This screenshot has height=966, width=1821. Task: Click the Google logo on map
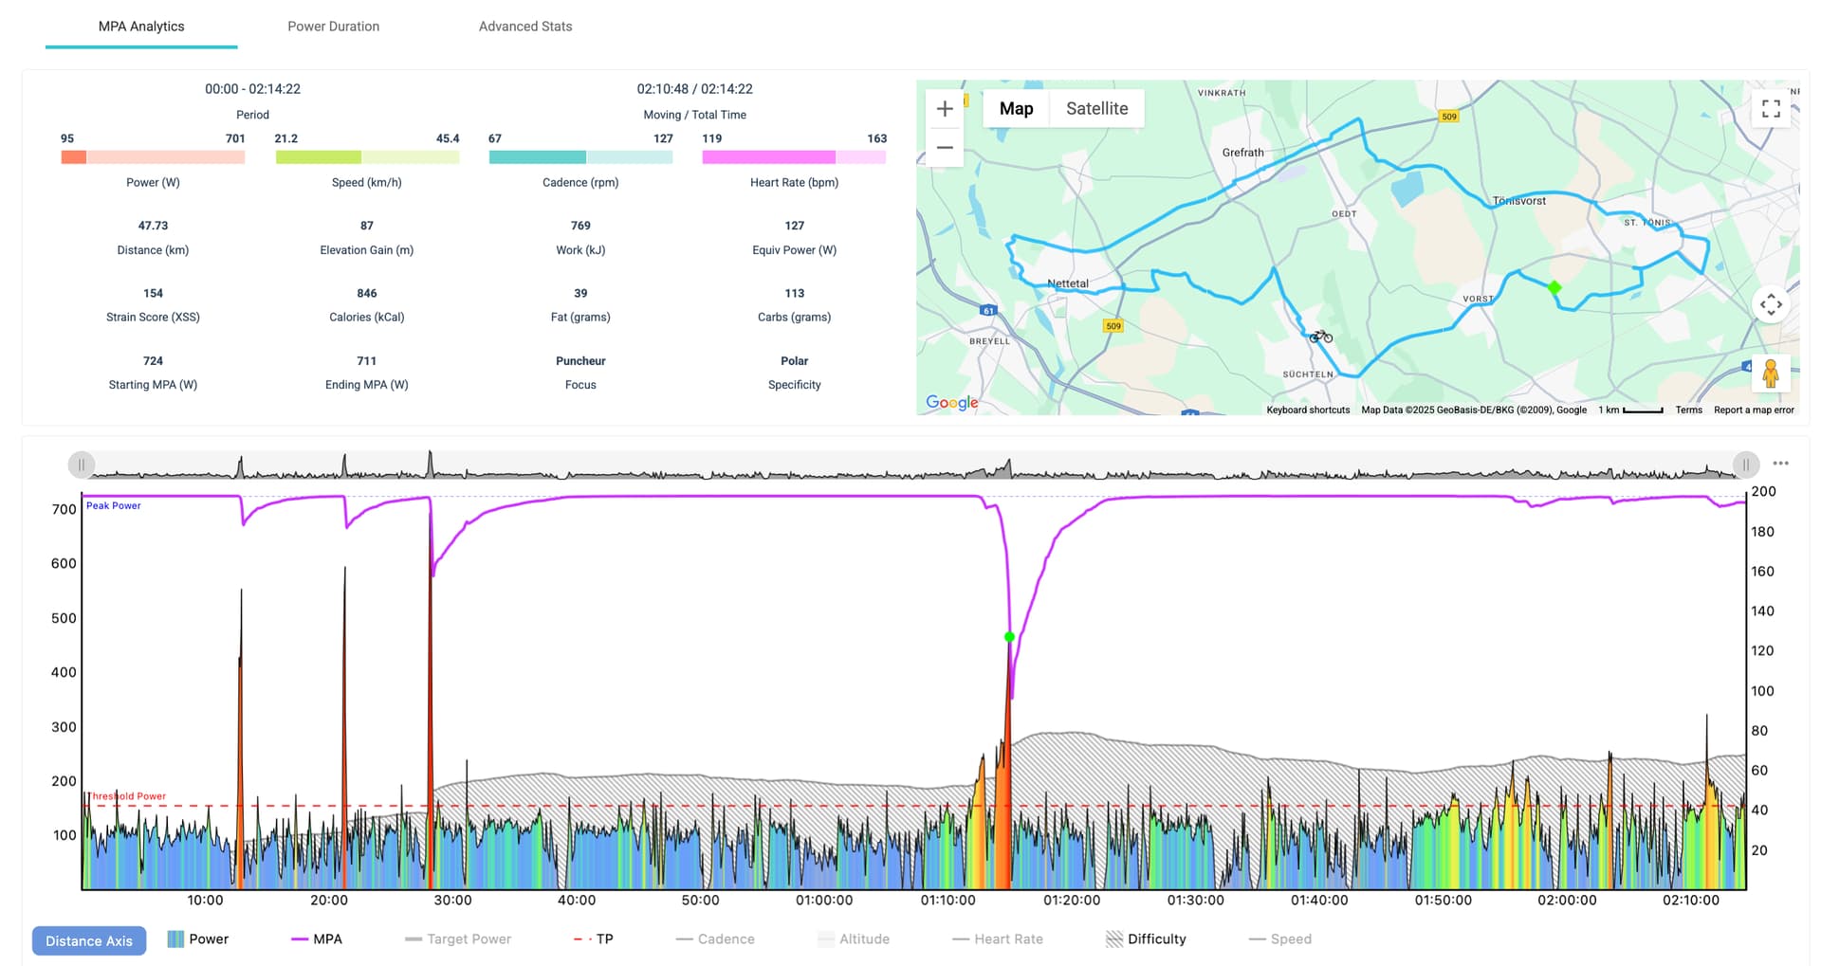coord(951,403)
